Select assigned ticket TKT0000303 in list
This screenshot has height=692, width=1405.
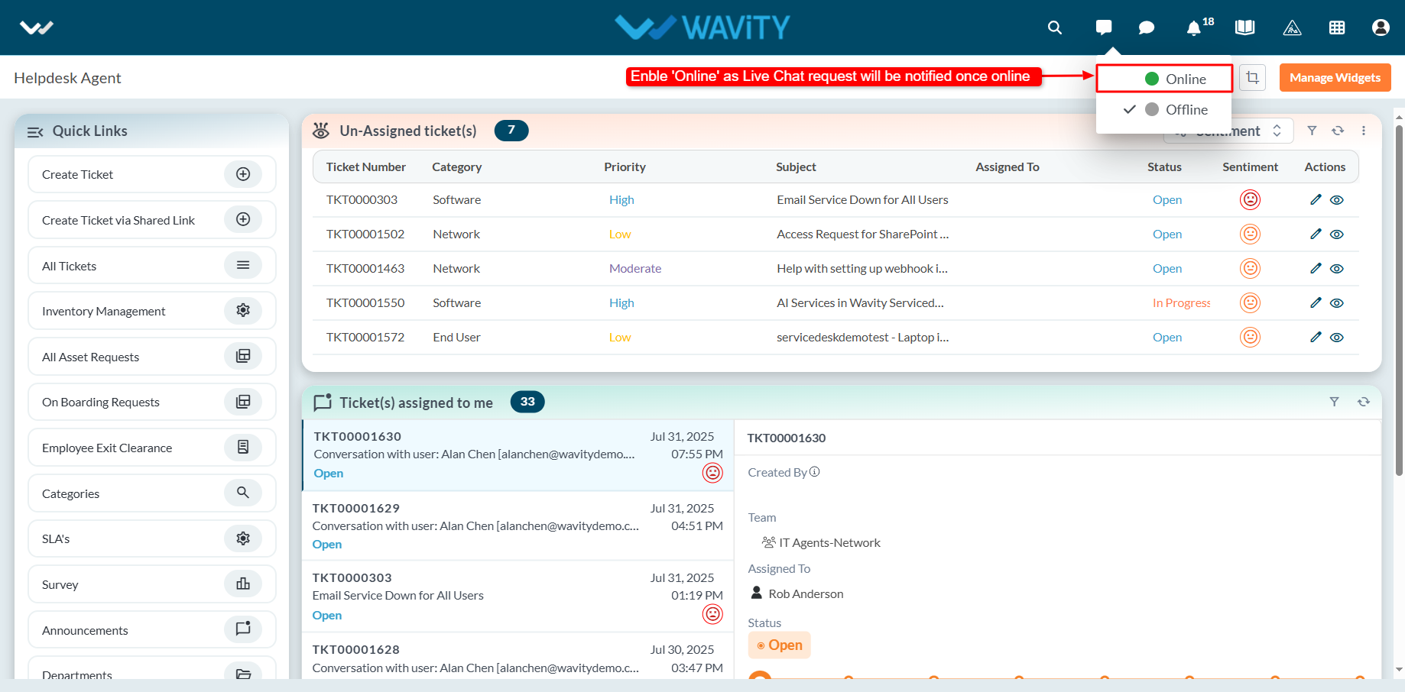[x=518, y=597]
